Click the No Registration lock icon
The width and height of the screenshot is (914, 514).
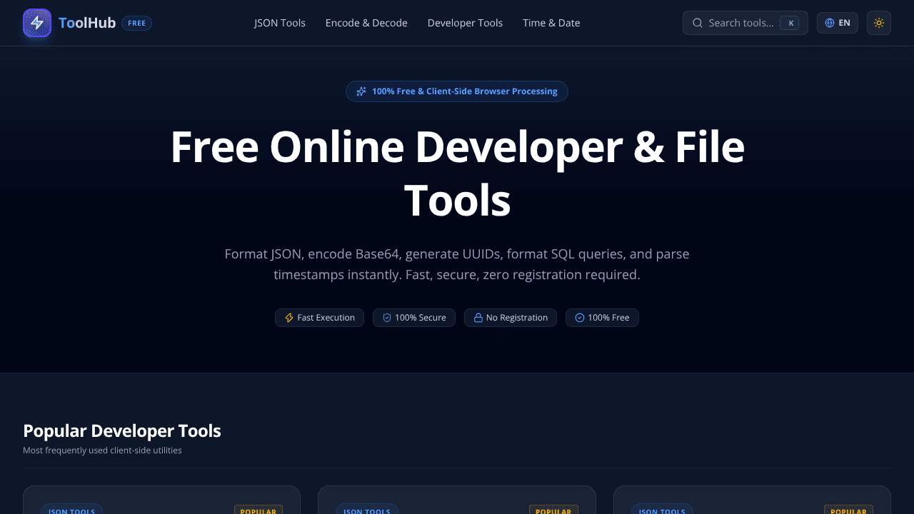[x=478, y=318]
